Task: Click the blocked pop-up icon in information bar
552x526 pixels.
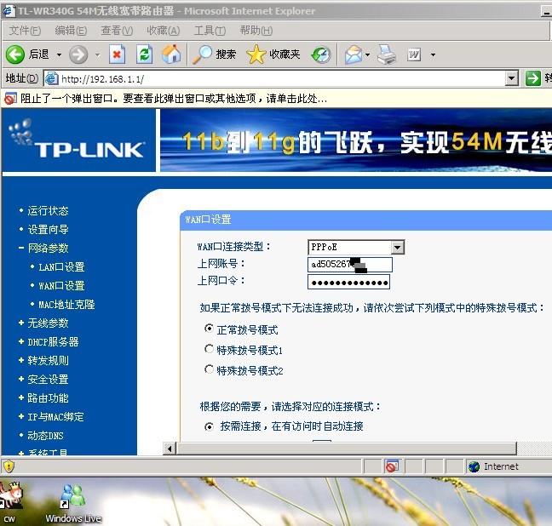Action: (x=10, y=99)
